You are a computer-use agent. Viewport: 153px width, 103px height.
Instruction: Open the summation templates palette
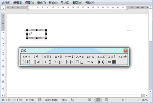point(58,62)
